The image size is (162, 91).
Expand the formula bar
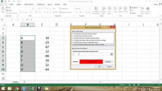[x=160, y=20]
